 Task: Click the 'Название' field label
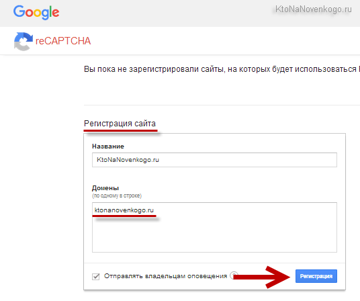tap(108, 146)
